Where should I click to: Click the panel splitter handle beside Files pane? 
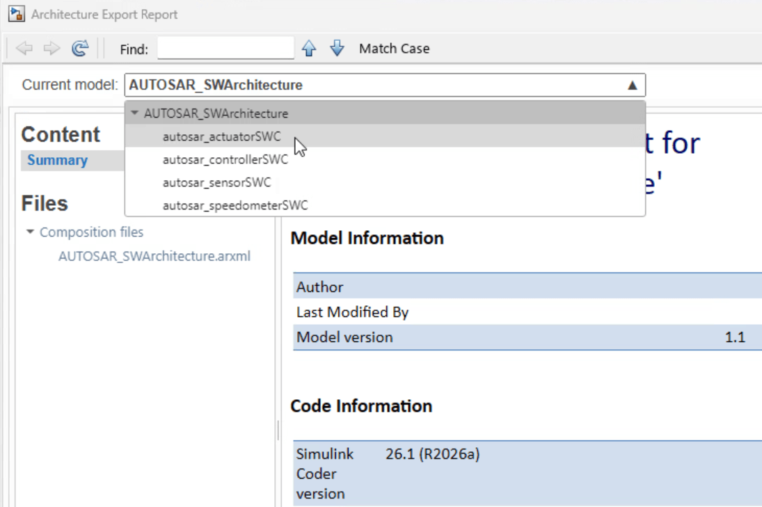click(278, 431)
